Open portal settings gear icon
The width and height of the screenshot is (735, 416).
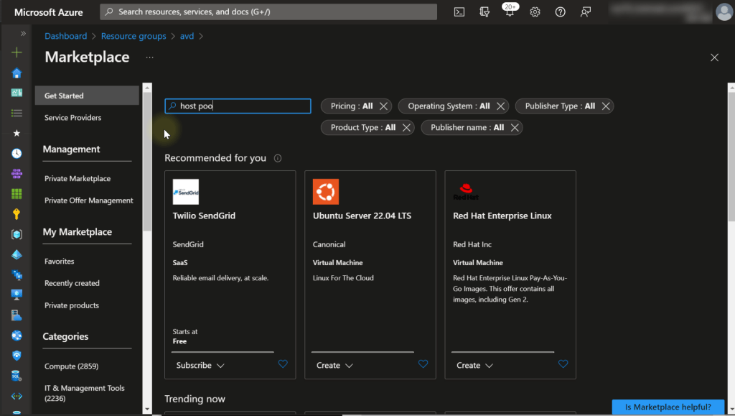[x=535, y=12]
